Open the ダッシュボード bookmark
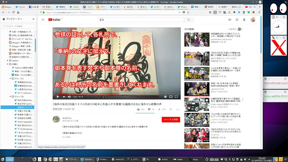This screenshot has height=162, width=288. click(21, 39)
